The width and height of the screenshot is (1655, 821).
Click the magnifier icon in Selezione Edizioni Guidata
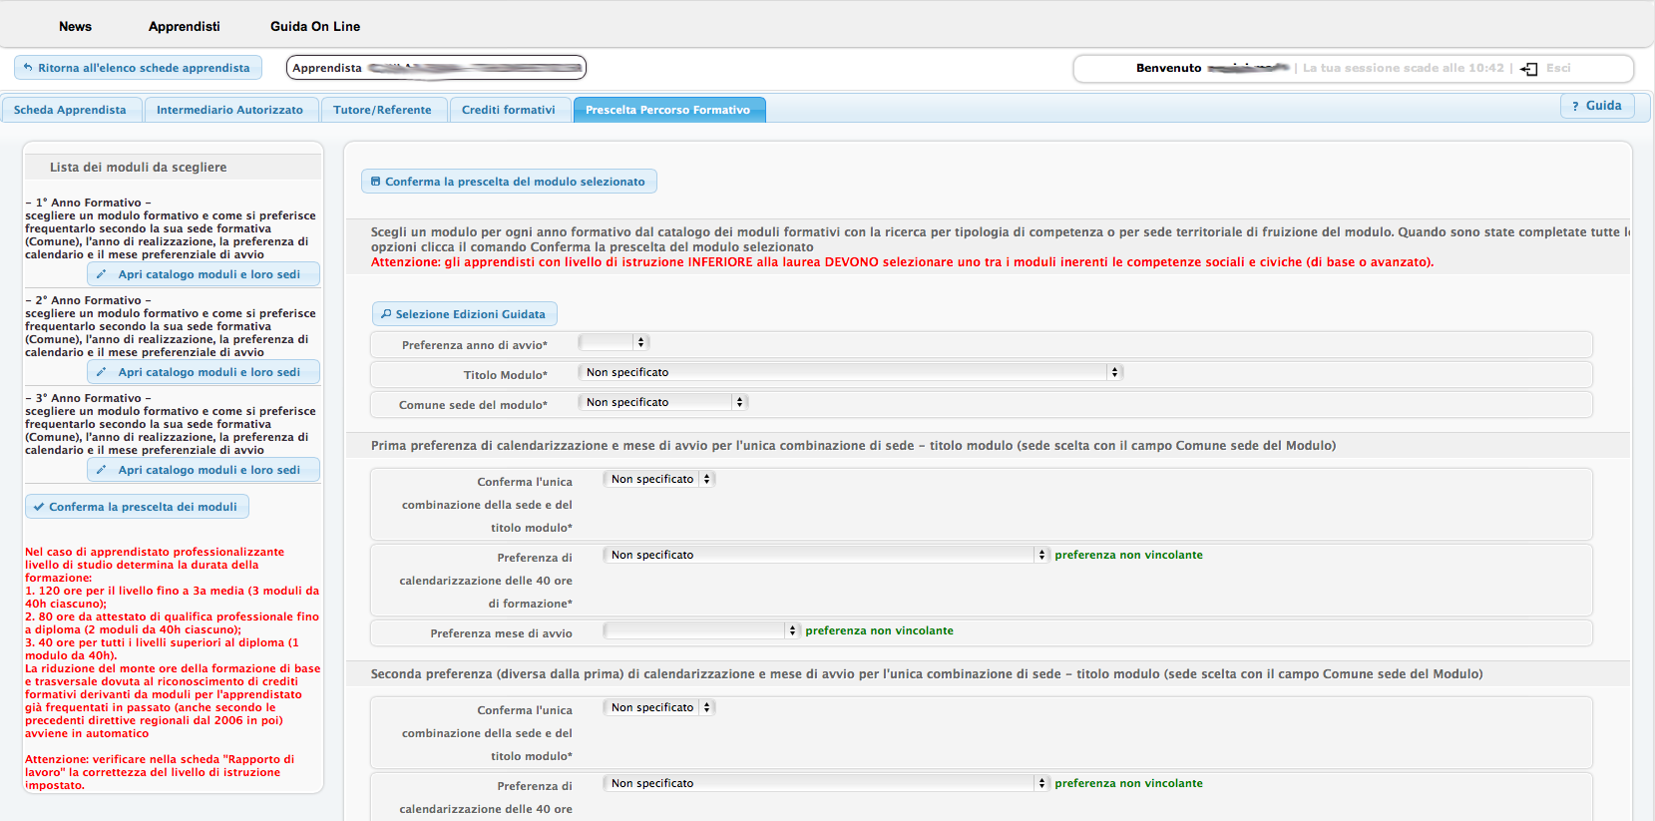point(386,314)
